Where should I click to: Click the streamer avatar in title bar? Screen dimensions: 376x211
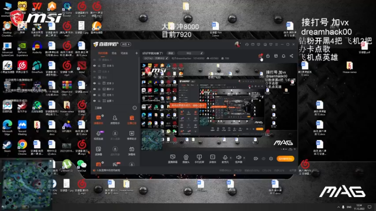click(x=237, y=44)
